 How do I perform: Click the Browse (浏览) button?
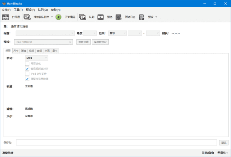pos(224,143)
